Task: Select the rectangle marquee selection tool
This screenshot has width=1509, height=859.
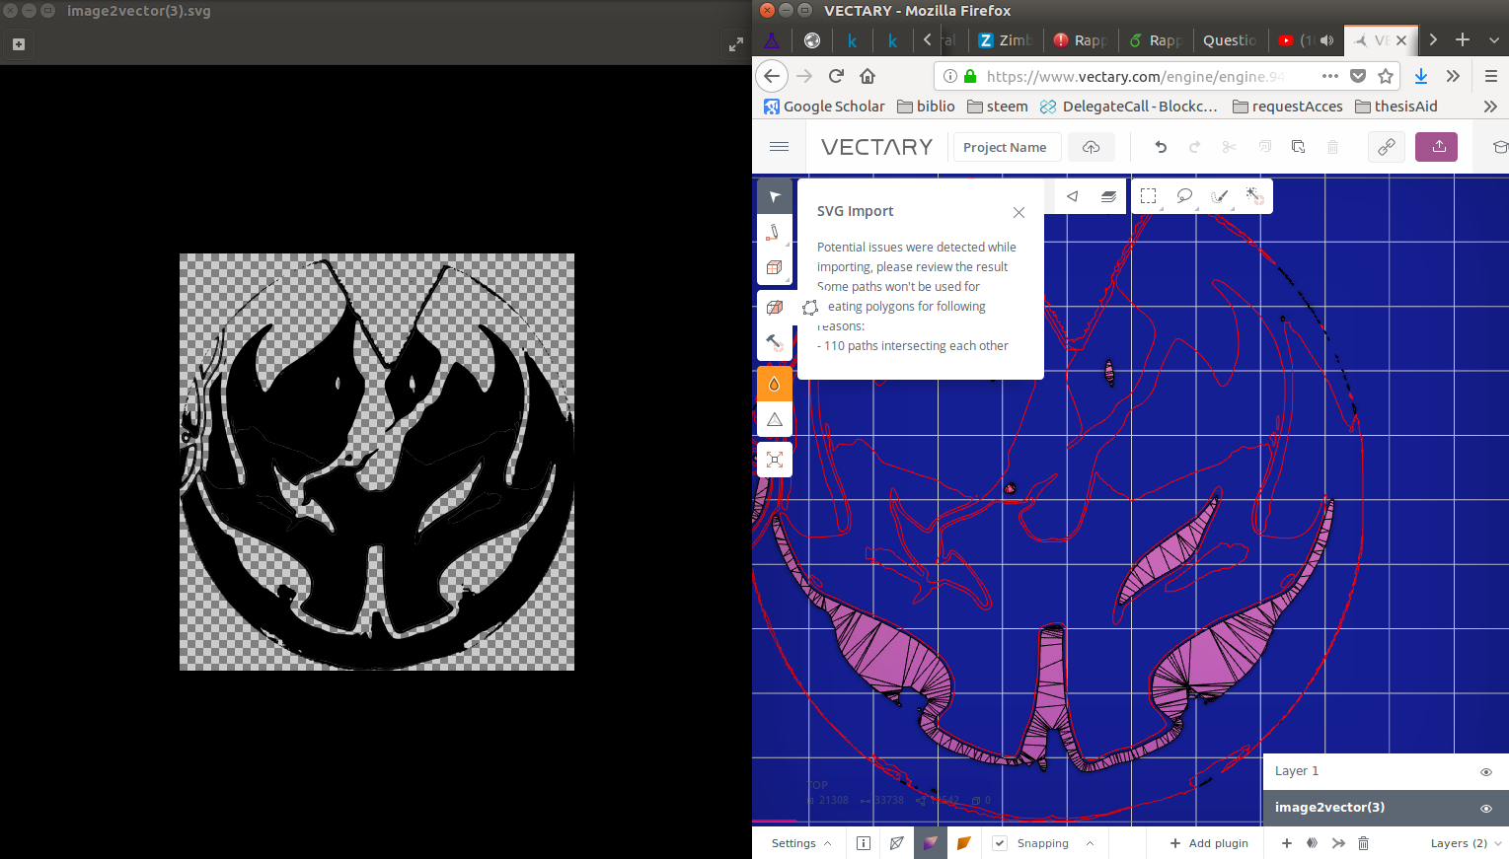Action: pyautogui.click(x=1148, y=196)
